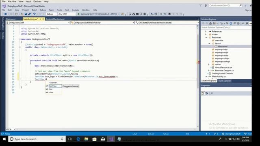
Task: Click the Save file toolbar icon
Action: tap(26, 14)
